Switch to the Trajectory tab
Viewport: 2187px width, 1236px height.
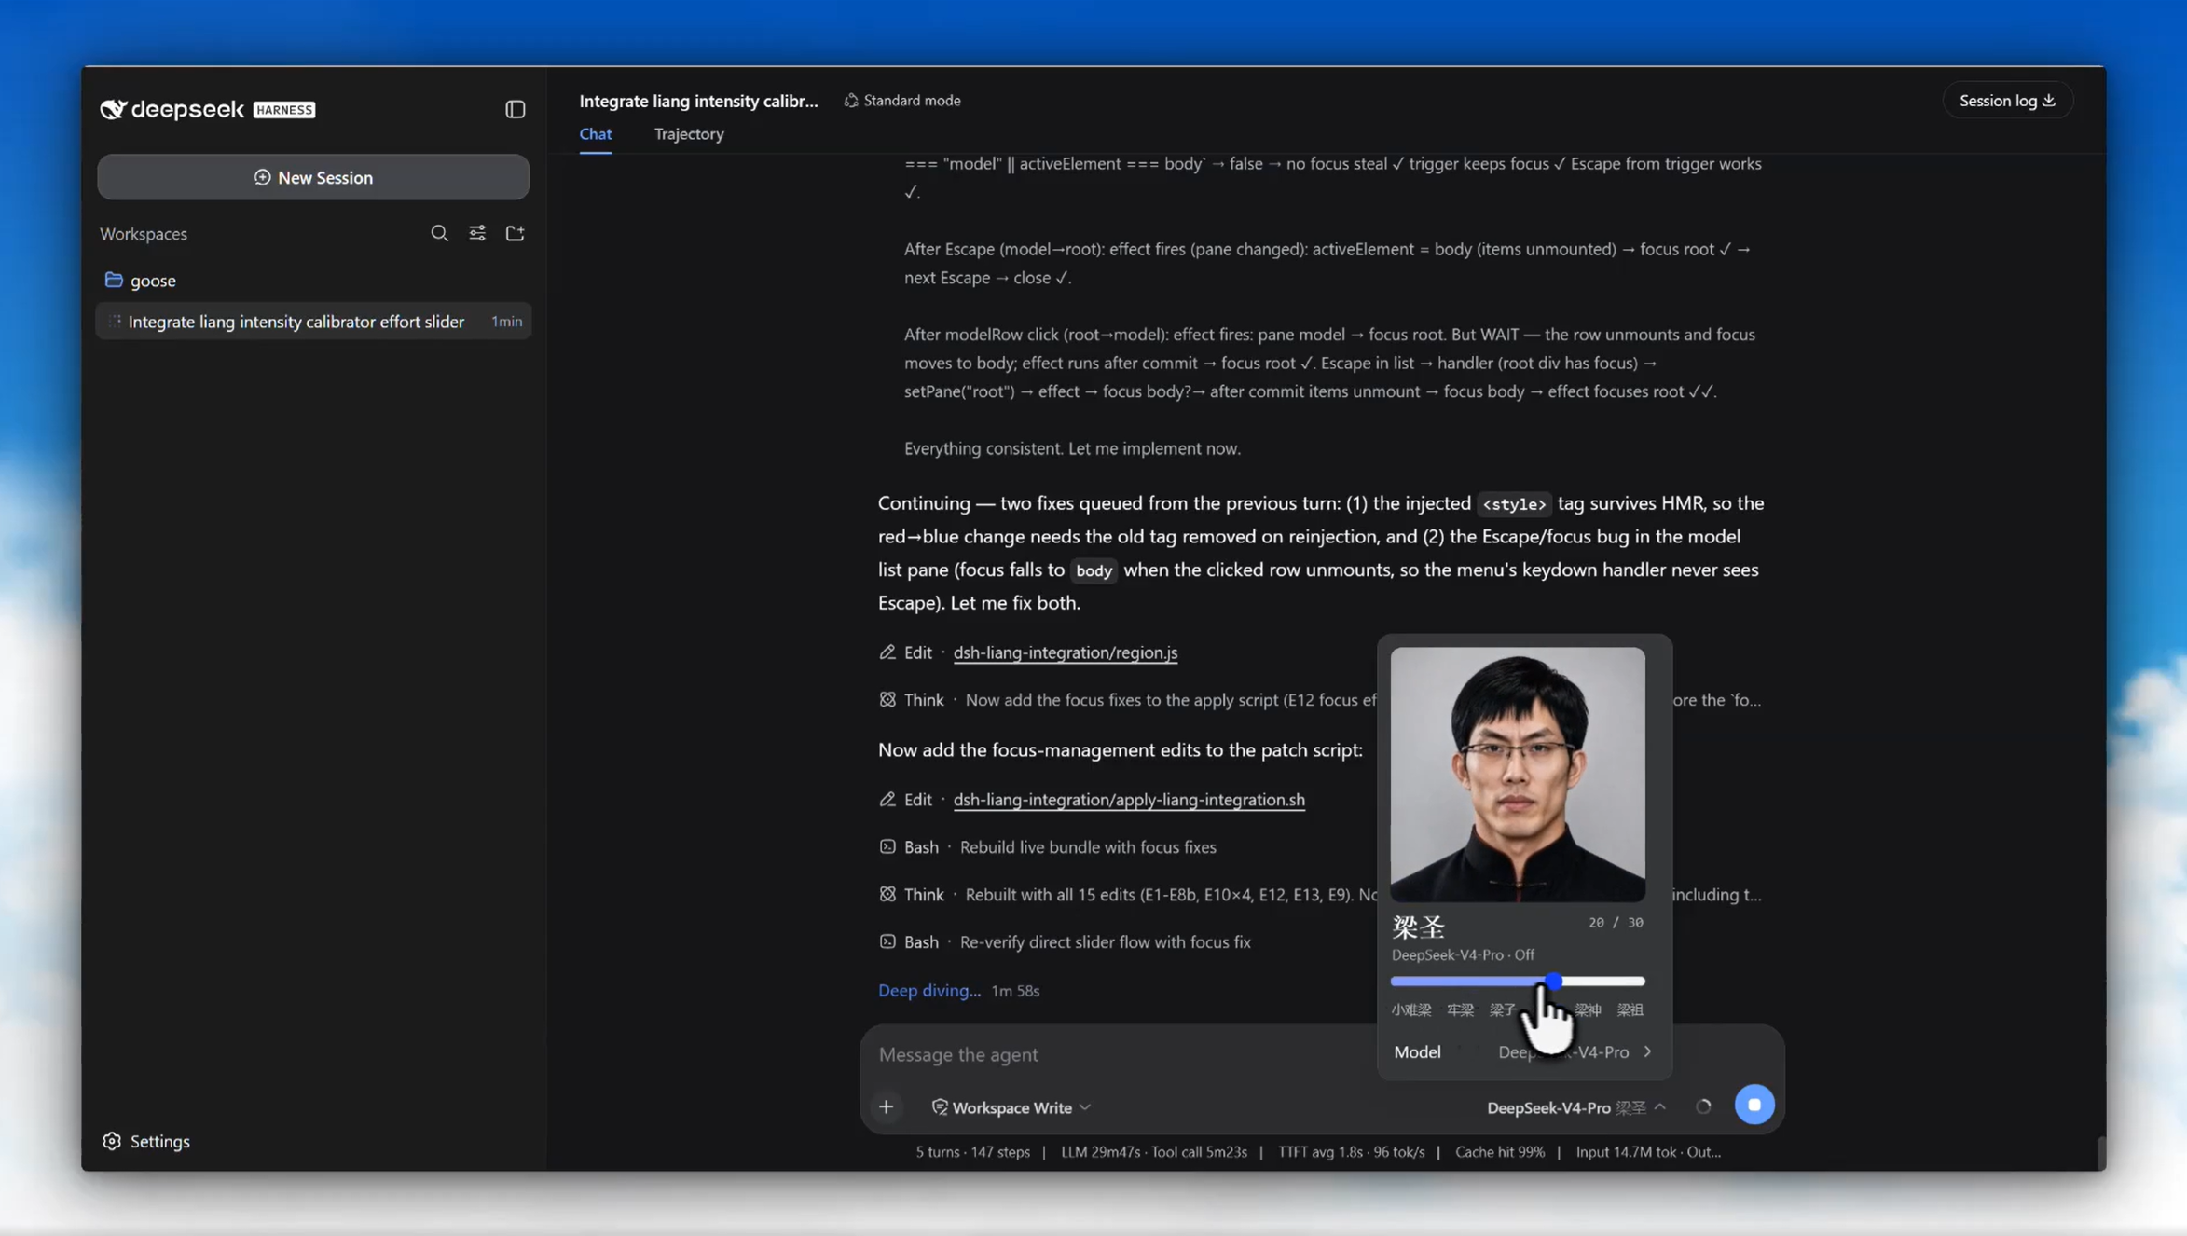(689, 134)
